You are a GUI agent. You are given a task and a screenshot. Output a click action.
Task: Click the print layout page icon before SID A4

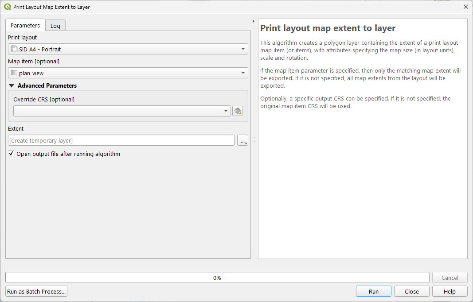pyautogui.click(x=15, y=49)
